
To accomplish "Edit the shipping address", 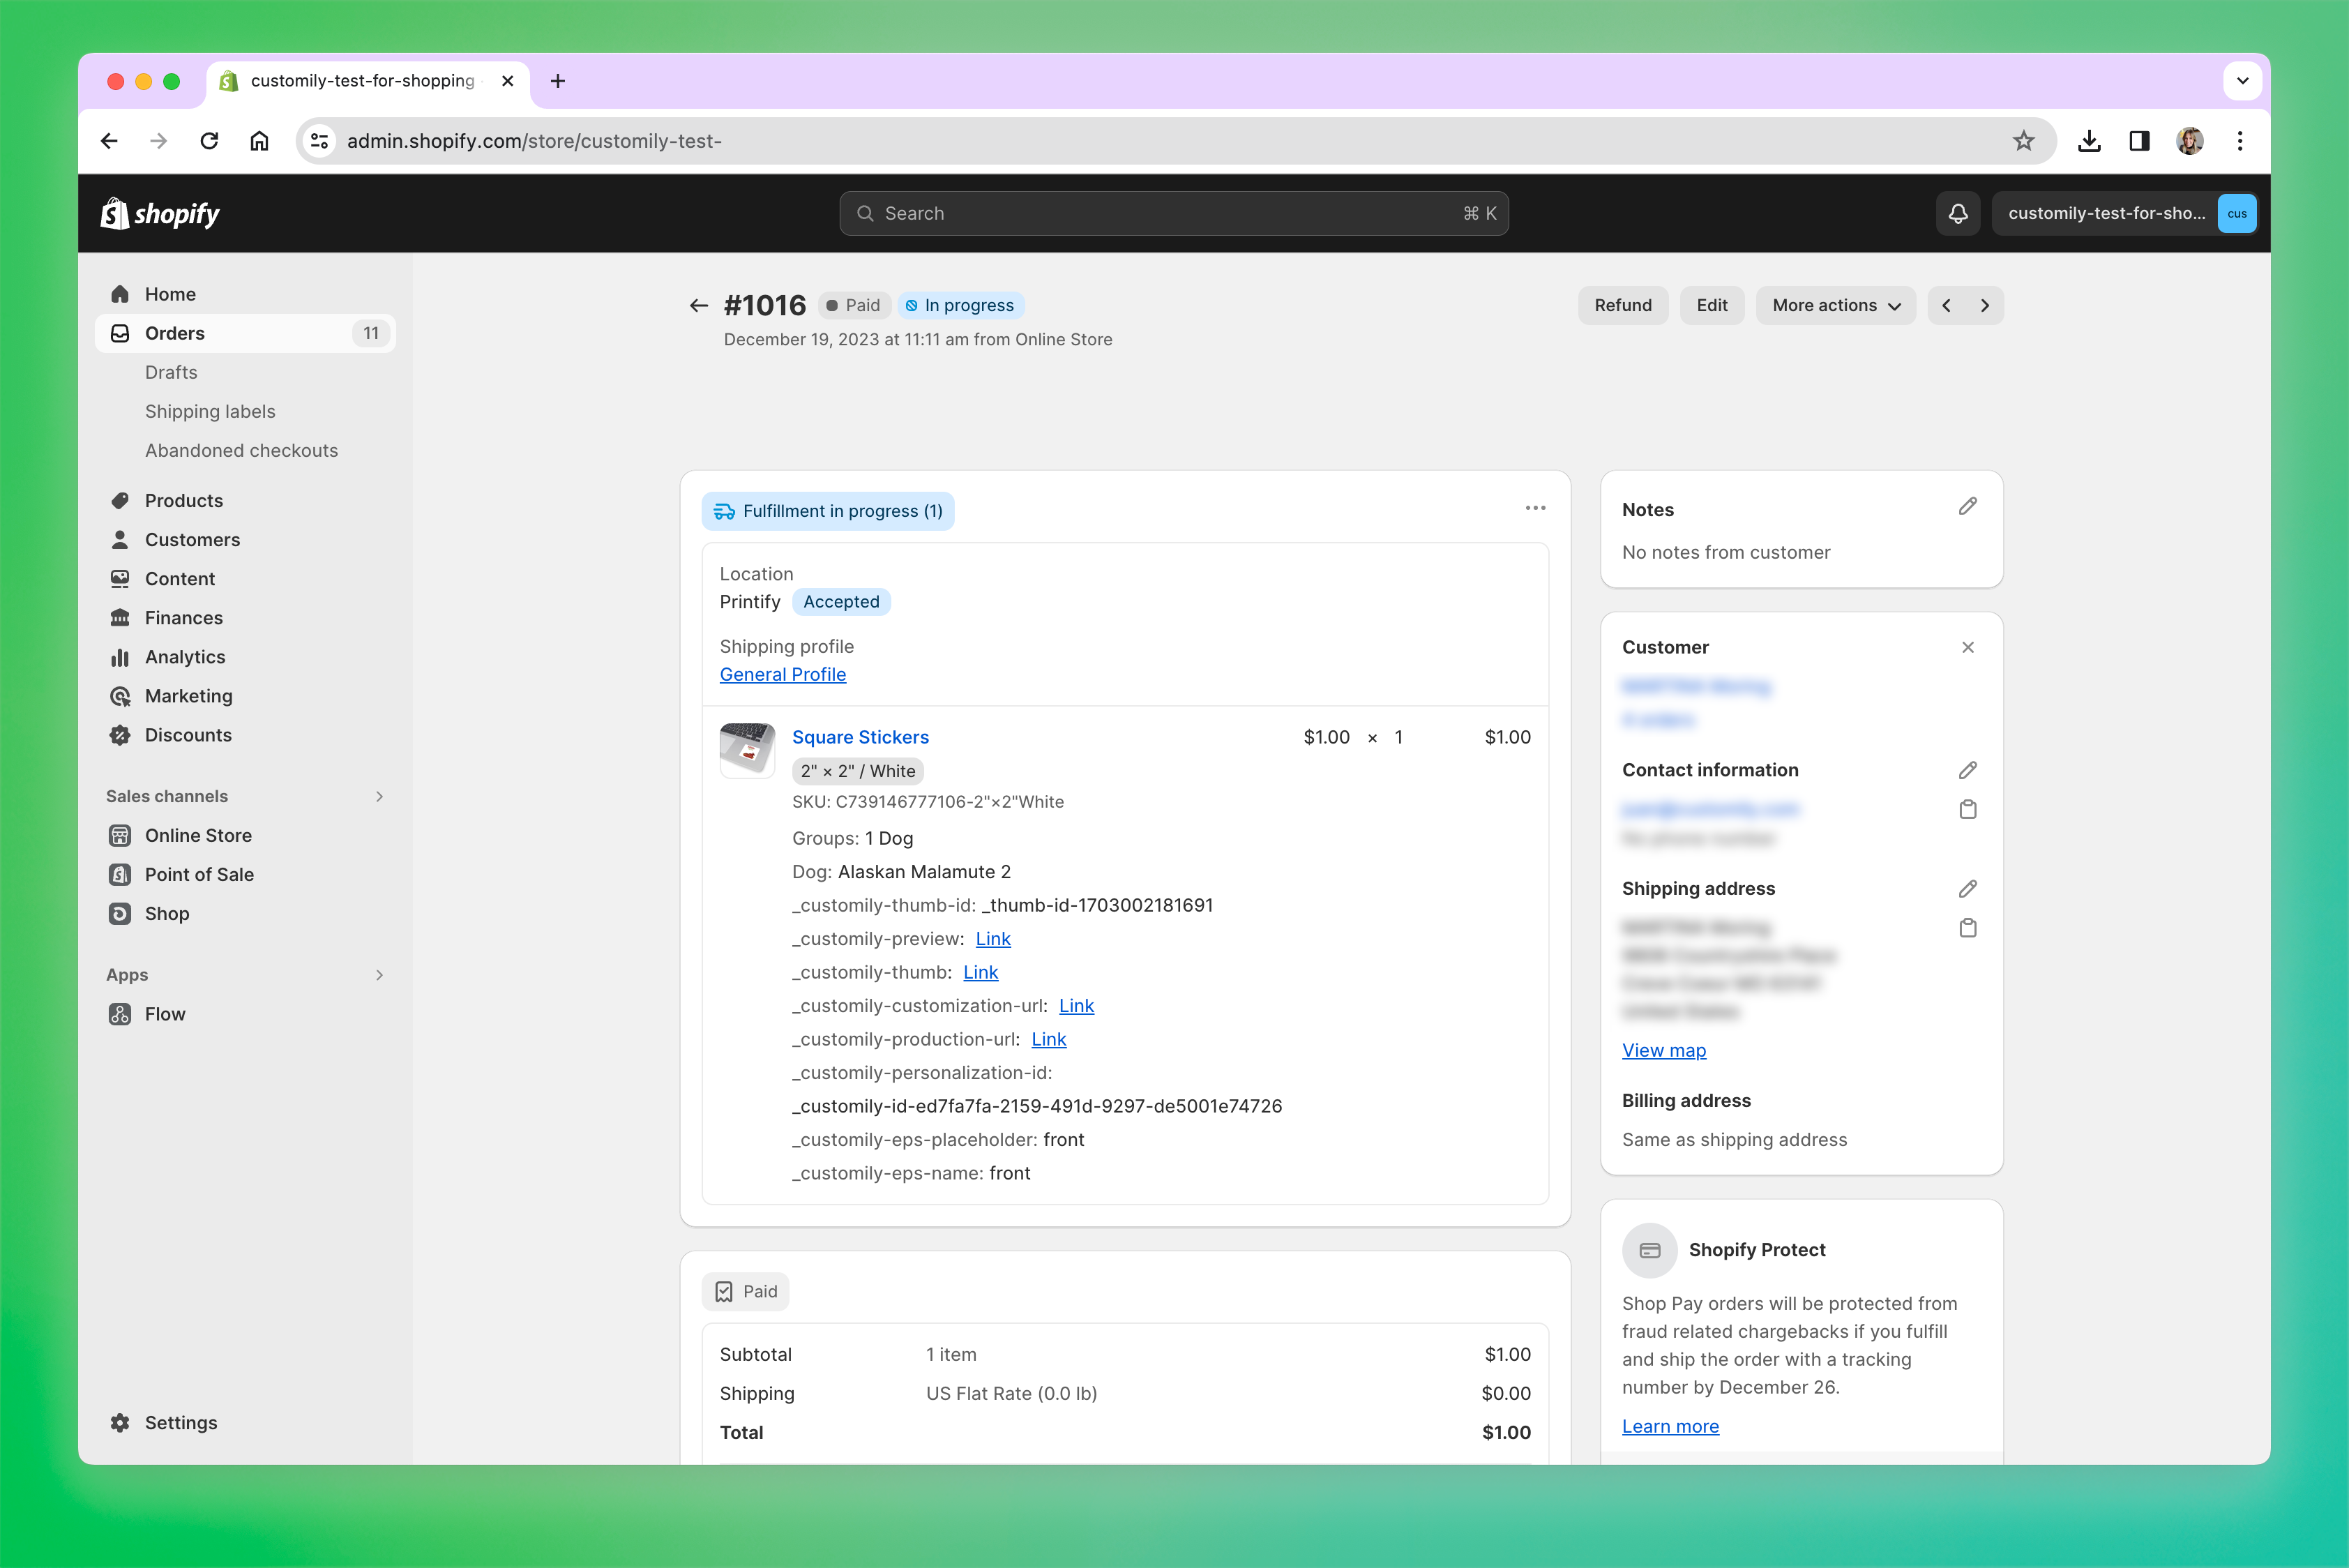I will pos(1967,888).
